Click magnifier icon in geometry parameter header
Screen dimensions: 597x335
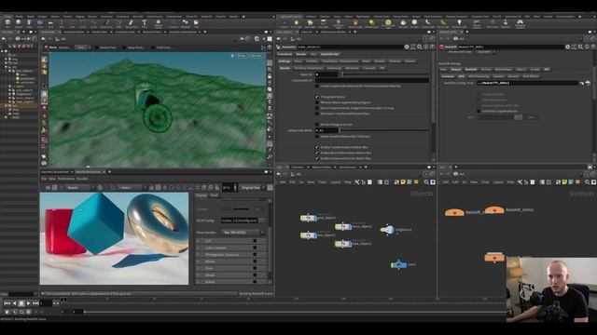(x=420, y=47)
